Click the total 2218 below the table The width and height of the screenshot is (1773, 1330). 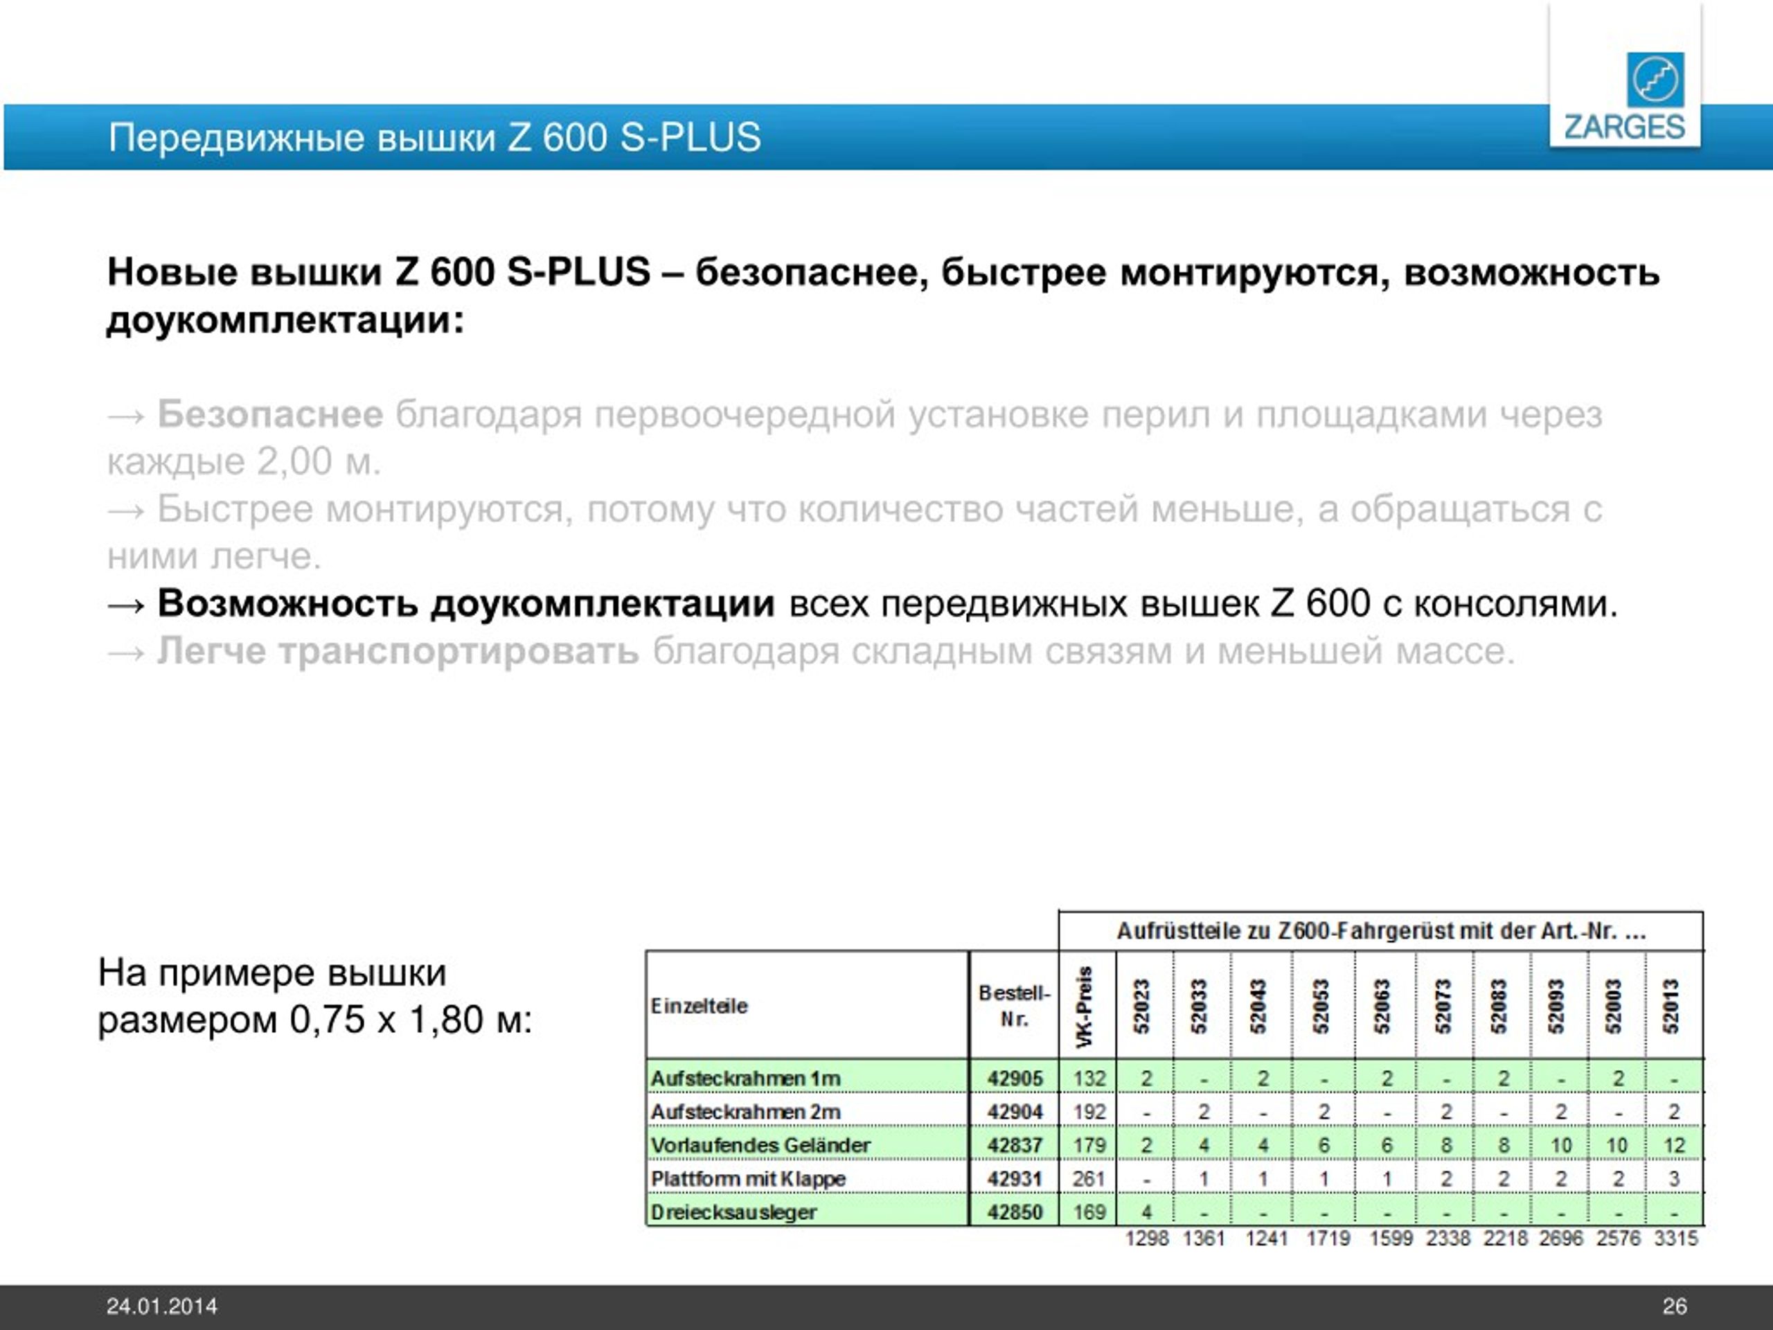[1505, 1239]
